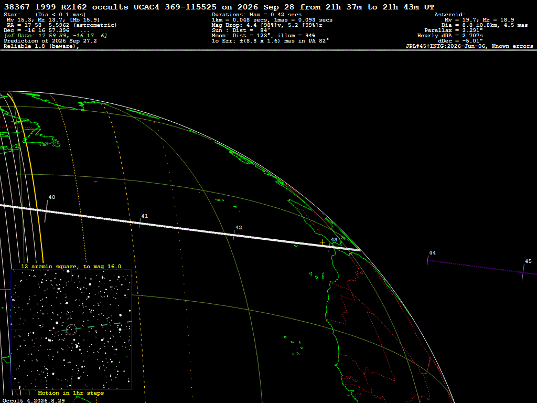Screen dimensions: 537x403
Task: Click the circled target star in the chart
Action: pos(71,330)
